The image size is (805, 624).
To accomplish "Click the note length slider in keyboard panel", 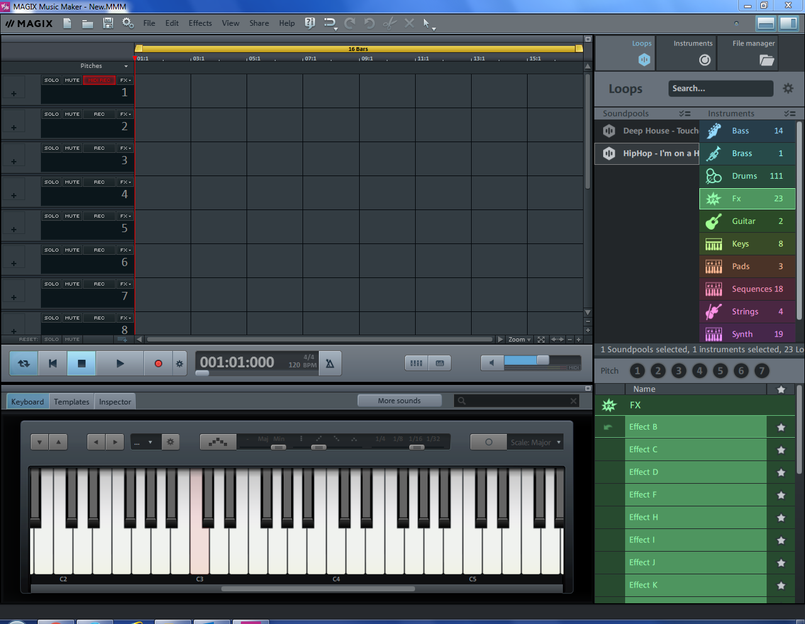I will pos(416,447).
